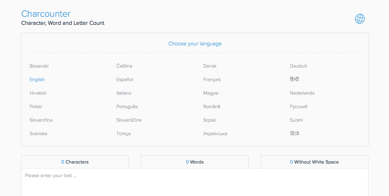The image size is (389, 196).
Task: Click the globe language icon
Action: (360, 19)
